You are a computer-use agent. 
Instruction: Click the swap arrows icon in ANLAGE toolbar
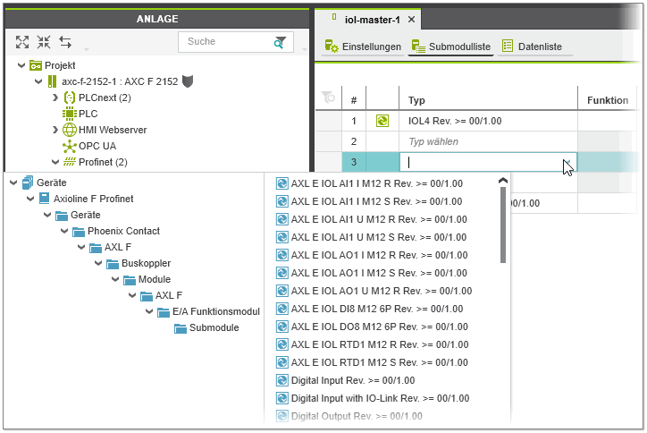[65, 42]
